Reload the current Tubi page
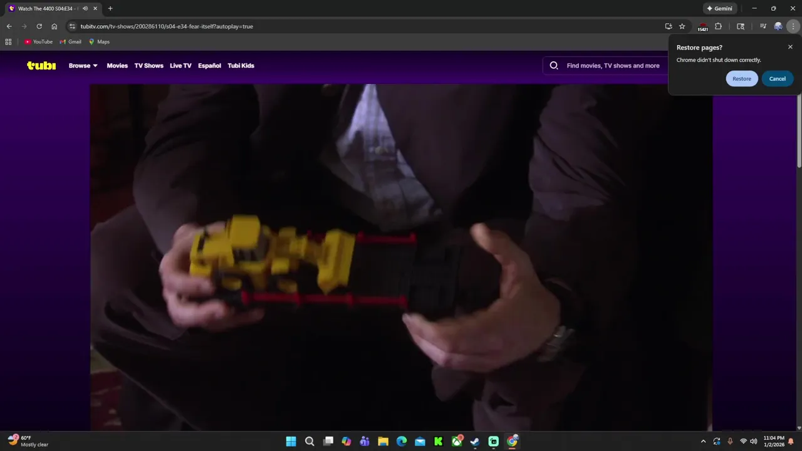This screenshot has width=802, height=451. (x=39, y=26)
